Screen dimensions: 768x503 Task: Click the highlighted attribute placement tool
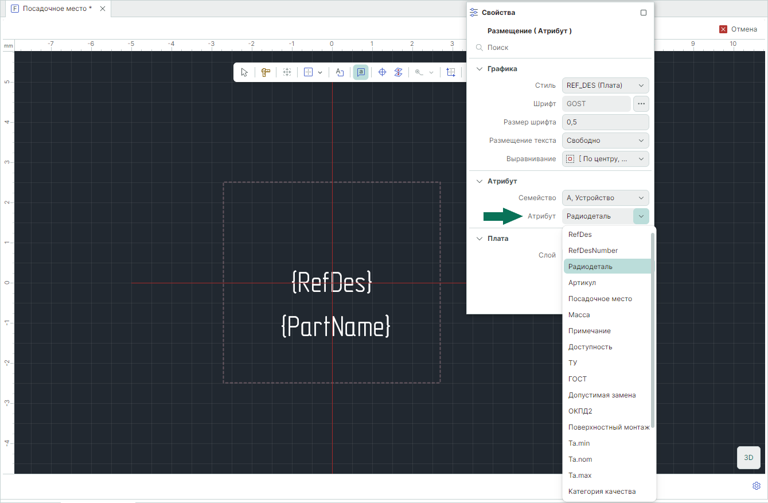(361, 72)
